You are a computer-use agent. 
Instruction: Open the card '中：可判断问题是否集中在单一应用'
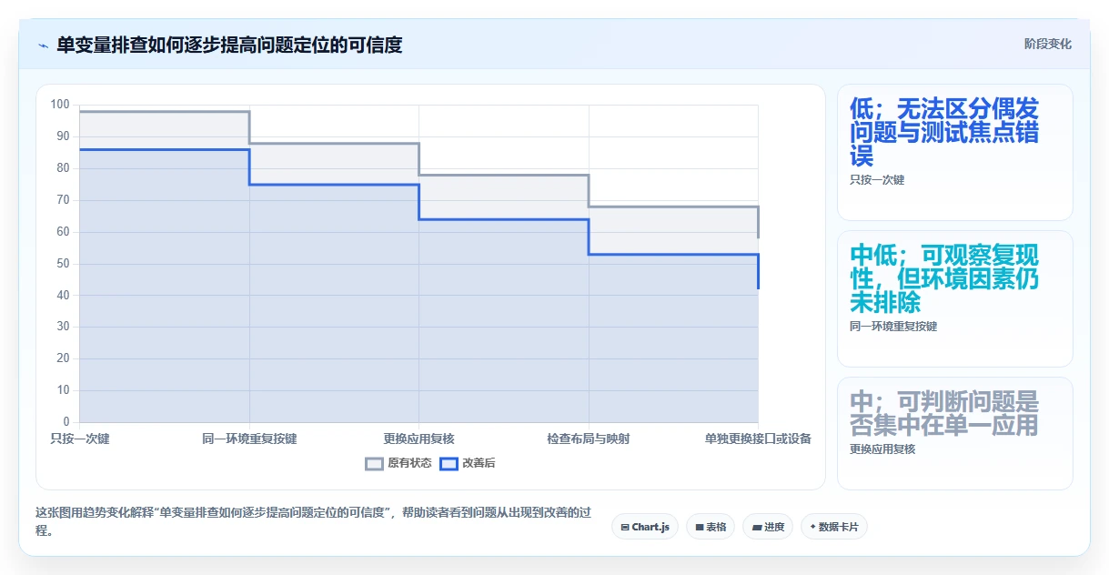(955, 433)
